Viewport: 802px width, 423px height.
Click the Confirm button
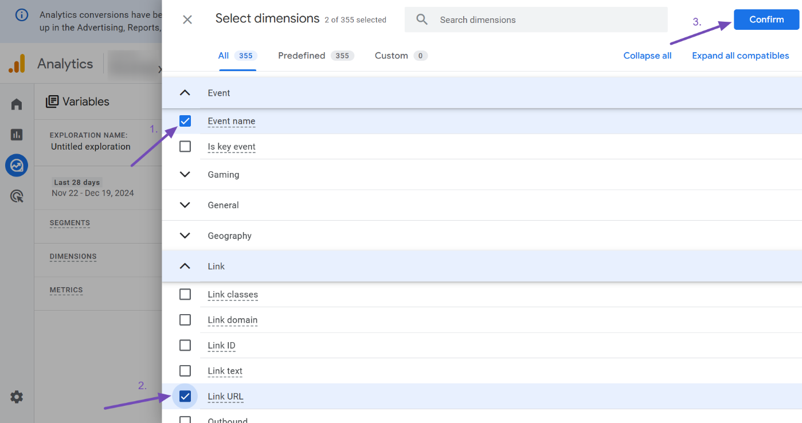766,19
